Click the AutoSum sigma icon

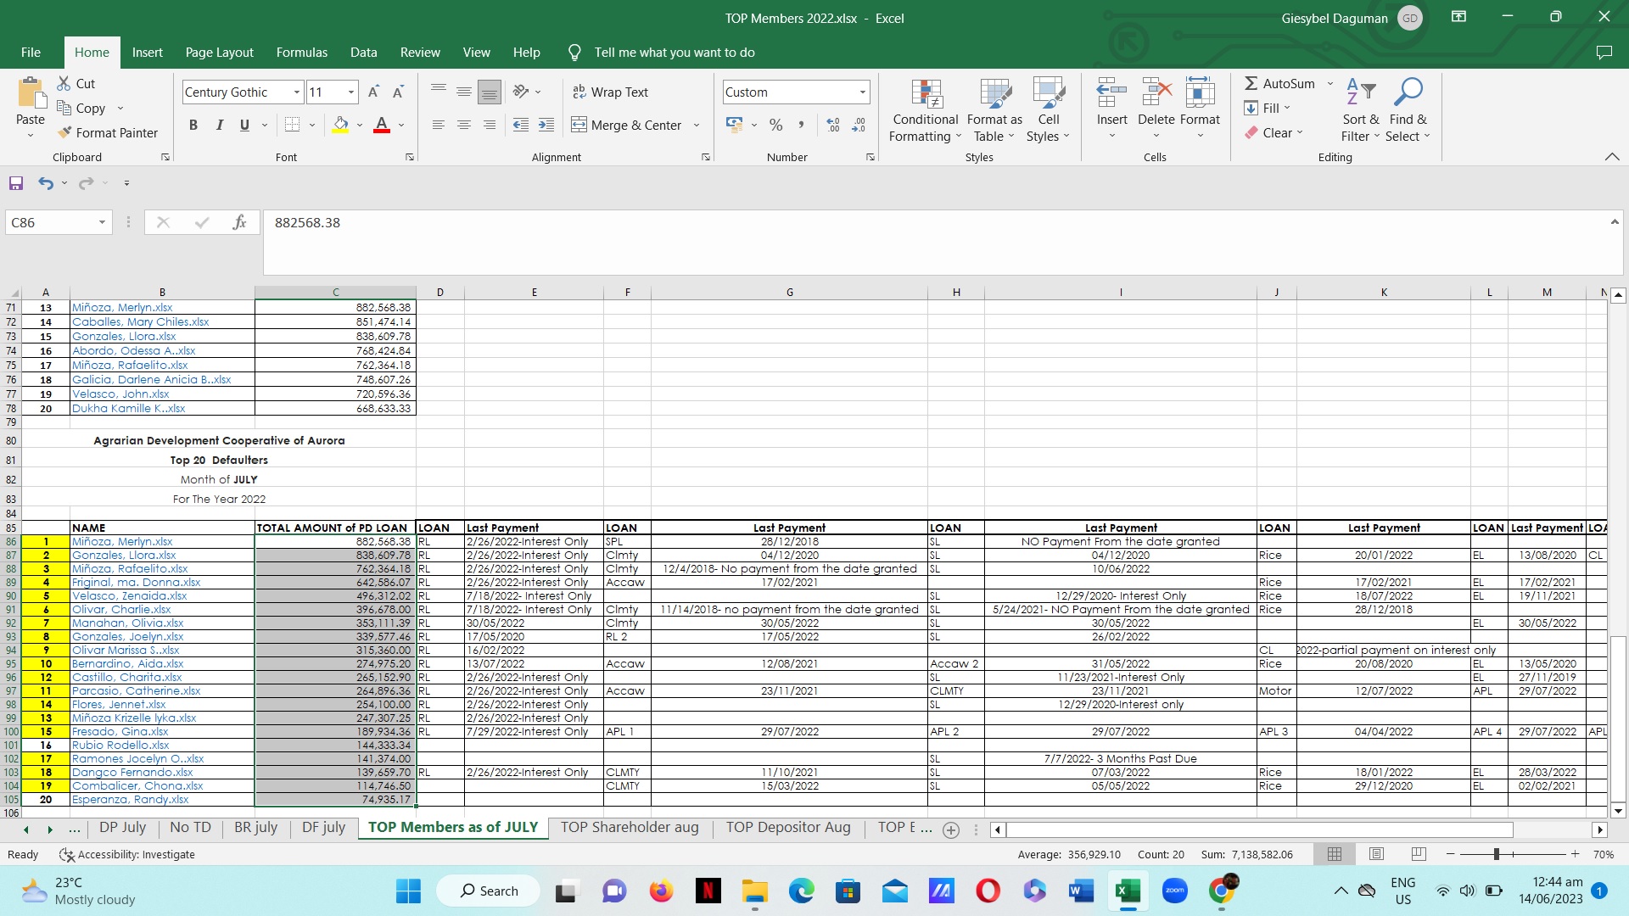pyautogui.click(x=1251, y=83)
